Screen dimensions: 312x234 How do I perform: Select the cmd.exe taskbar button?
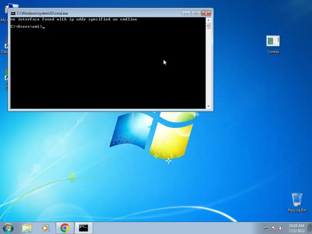point(83,228)
